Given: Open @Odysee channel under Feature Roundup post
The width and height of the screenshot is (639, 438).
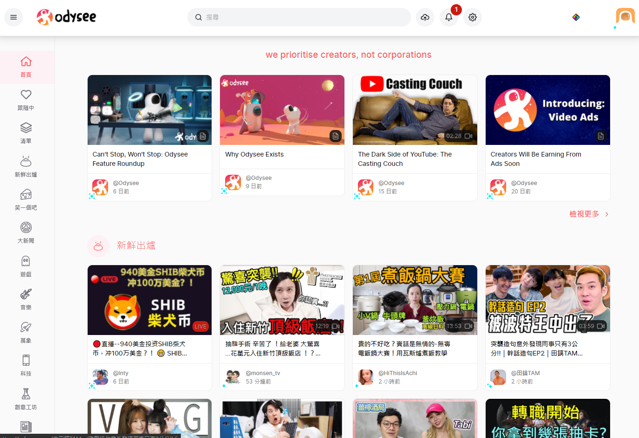Looking at the screenshot, I should [126, 183].
